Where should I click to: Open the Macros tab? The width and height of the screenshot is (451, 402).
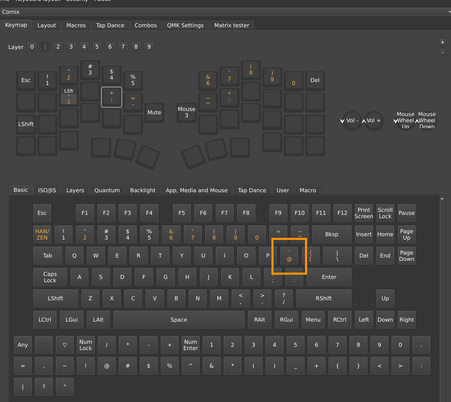pyautogui.click(x=76, y=26)
